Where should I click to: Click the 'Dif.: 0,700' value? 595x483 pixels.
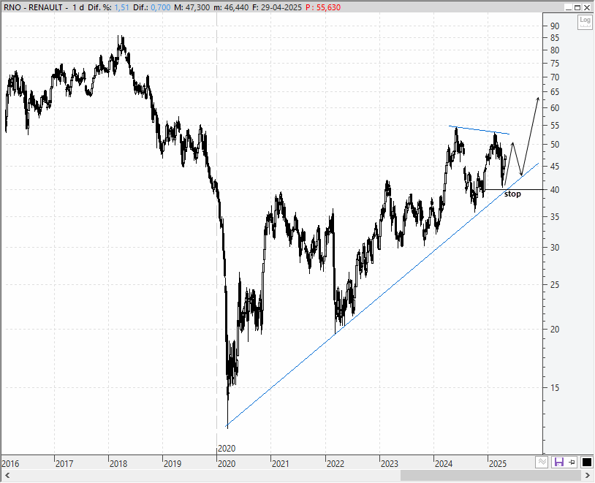151,7
